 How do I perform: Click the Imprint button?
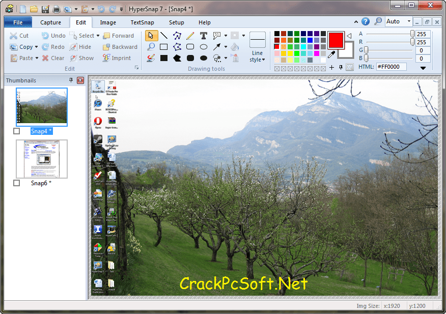pyautogui.click(x=117, y=58)
